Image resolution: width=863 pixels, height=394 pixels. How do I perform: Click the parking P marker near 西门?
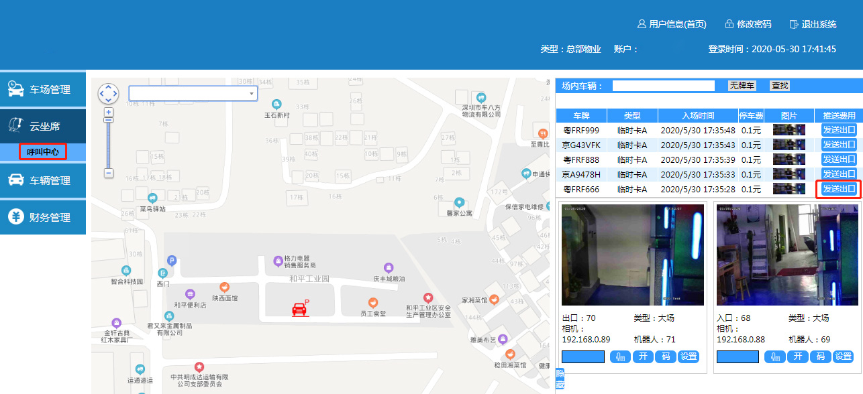171,261
